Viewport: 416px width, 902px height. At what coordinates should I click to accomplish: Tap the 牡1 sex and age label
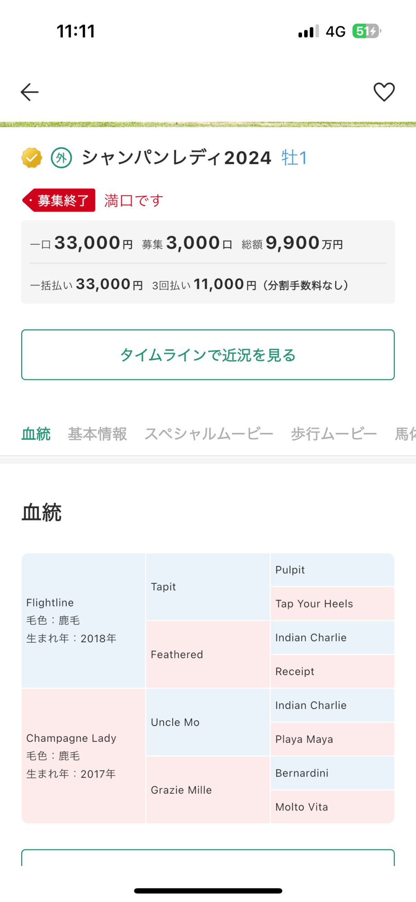click(294, 158)
